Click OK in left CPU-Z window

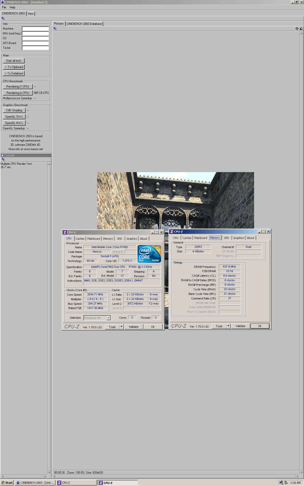(153, 327)
